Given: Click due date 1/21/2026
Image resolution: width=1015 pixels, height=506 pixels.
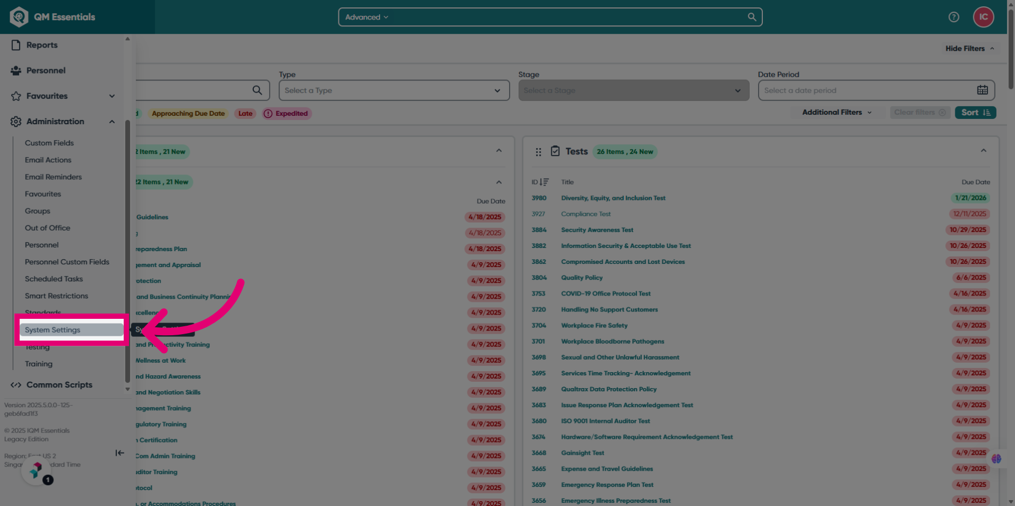Looking at the screenshot, I should pos(971,198).
